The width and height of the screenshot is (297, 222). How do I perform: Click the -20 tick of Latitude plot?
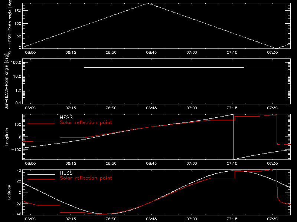17,204
